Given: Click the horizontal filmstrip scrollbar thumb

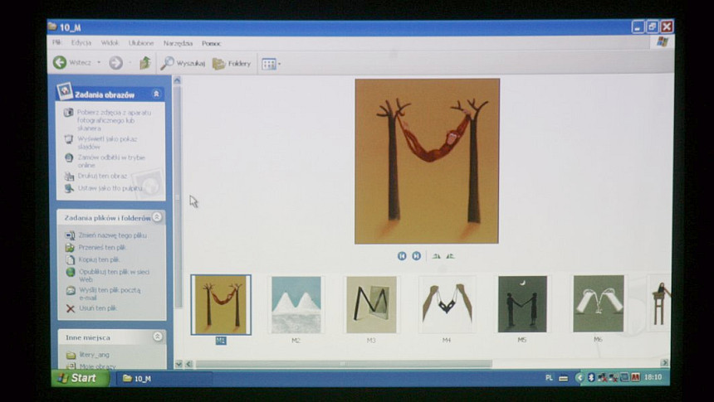Looking at the screenshot, I should tap(344, 364).
